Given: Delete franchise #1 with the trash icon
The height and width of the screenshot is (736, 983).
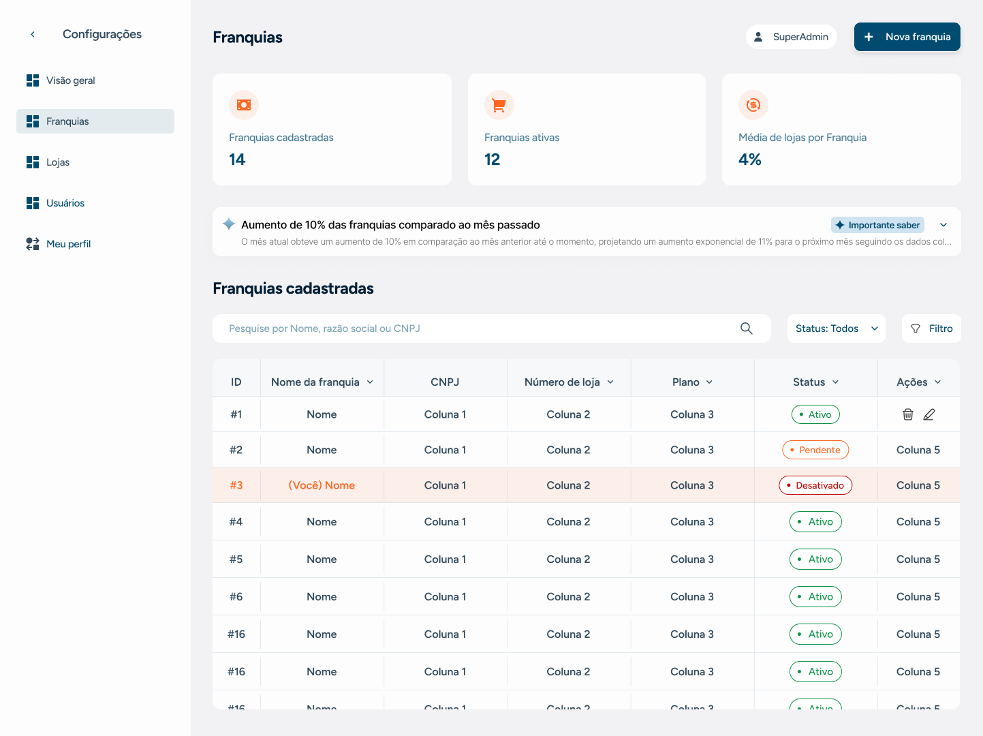Looking at the screenshot, I should tap(908, 414).
